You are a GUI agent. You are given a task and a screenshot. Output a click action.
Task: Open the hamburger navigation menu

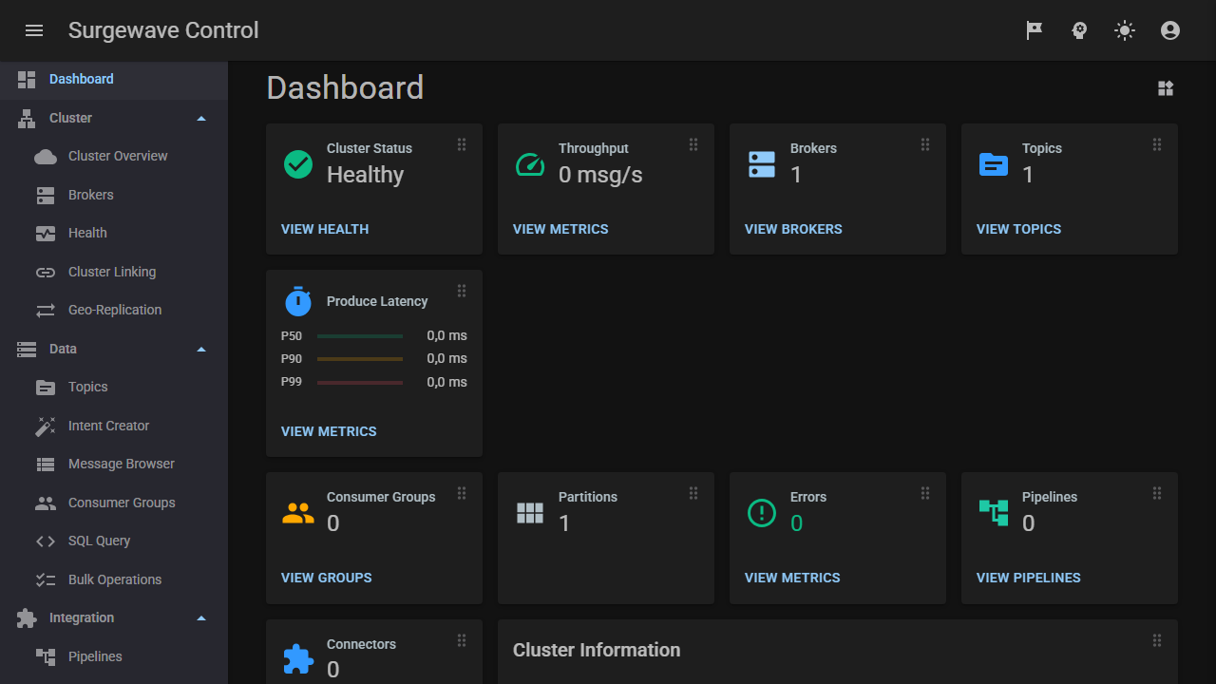(34, 30)
